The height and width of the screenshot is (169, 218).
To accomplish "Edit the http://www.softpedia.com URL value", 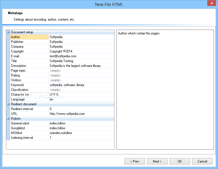I will [x=81, y=114].
